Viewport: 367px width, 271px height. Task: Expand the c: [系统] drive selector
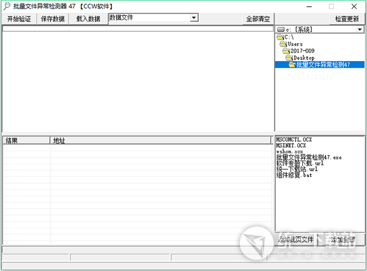(x=359, y=29)
